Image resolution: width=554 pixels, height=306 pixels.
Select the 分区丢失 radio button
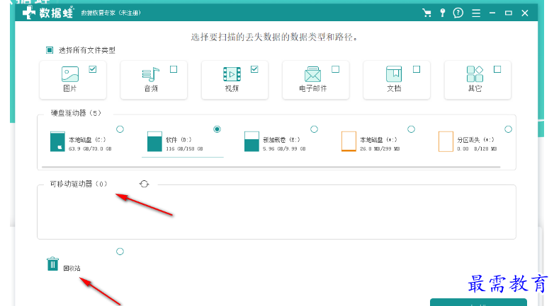[509, 129]
